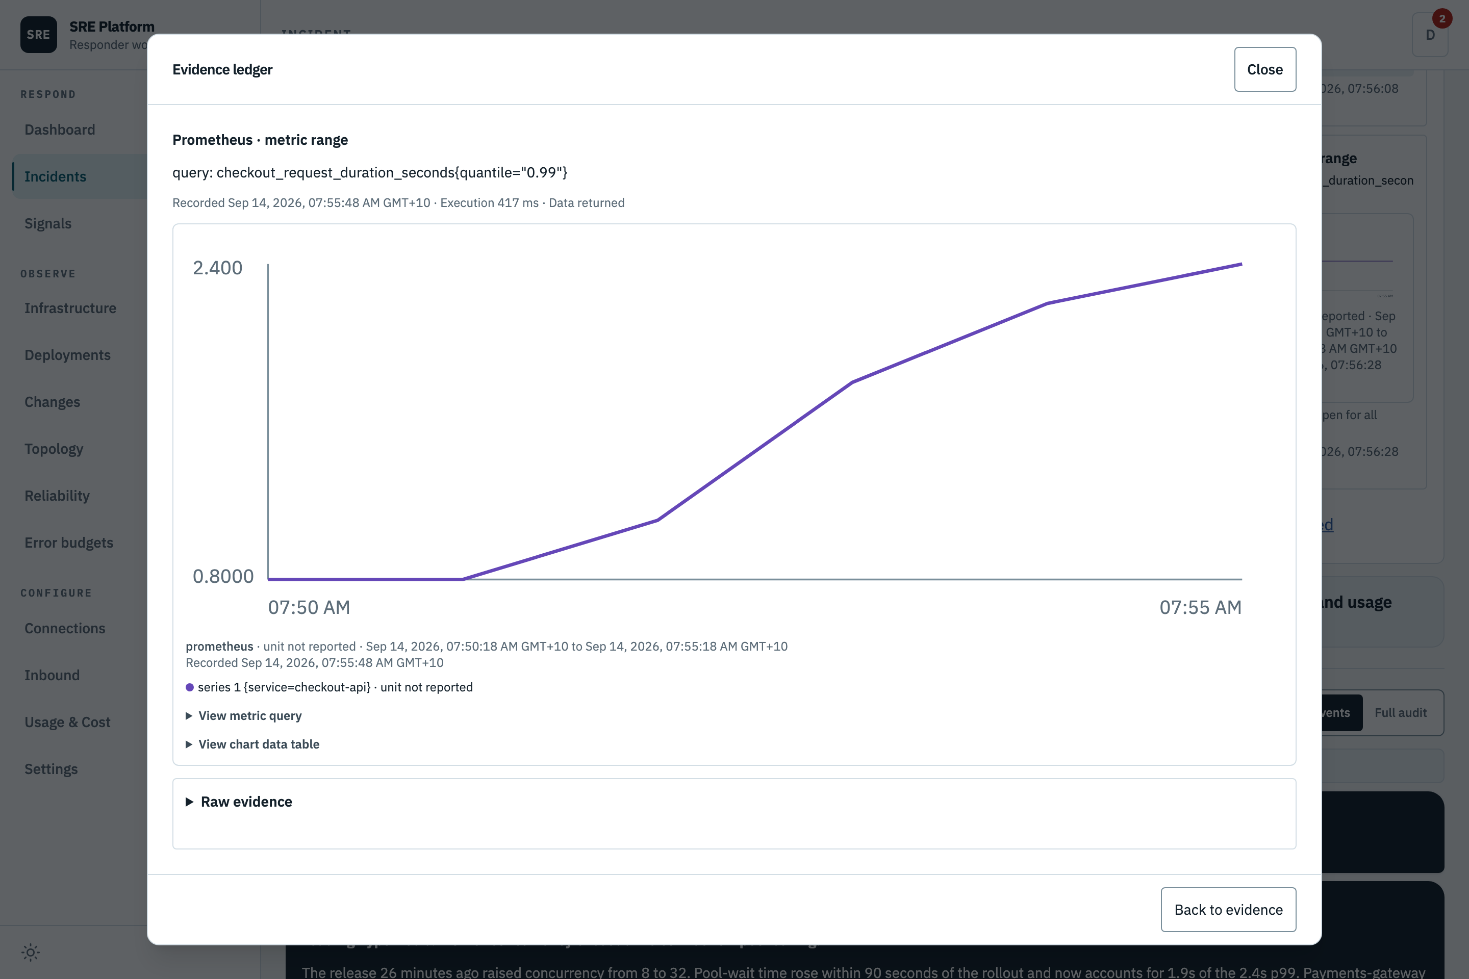Toggle the light/dark theme sun icon
This screenshot has width=1469, height=979.
click(31, 952)
